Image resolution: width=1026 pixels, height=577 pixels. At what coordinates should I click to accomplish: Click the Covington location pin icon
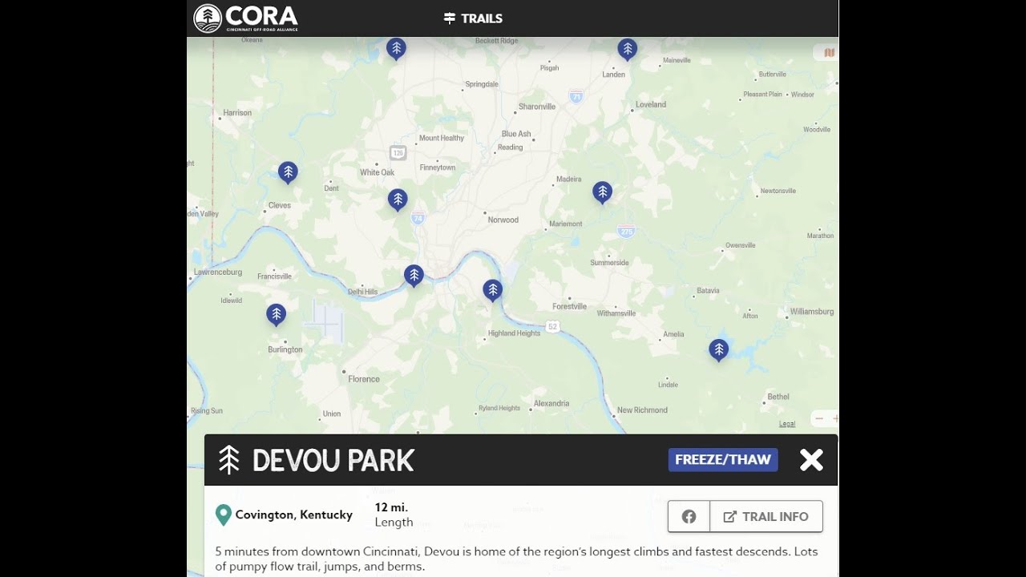[224, 514]
